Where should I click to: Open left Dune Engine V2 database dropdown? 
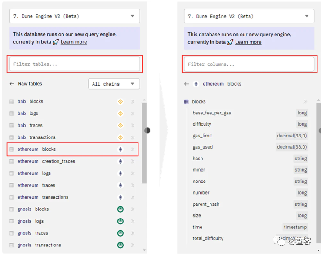click(x=75, y=16)
